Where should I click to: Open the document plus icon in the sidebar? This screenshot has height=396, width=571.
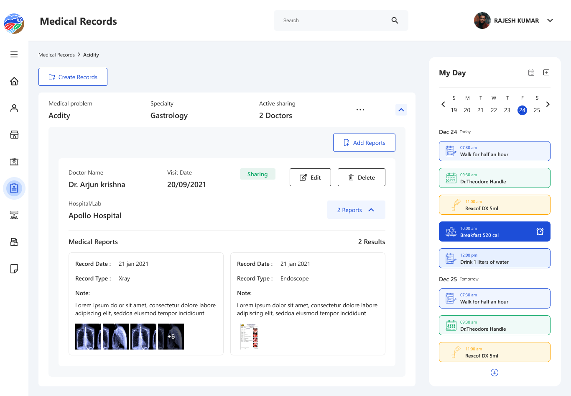click(14, 242)
